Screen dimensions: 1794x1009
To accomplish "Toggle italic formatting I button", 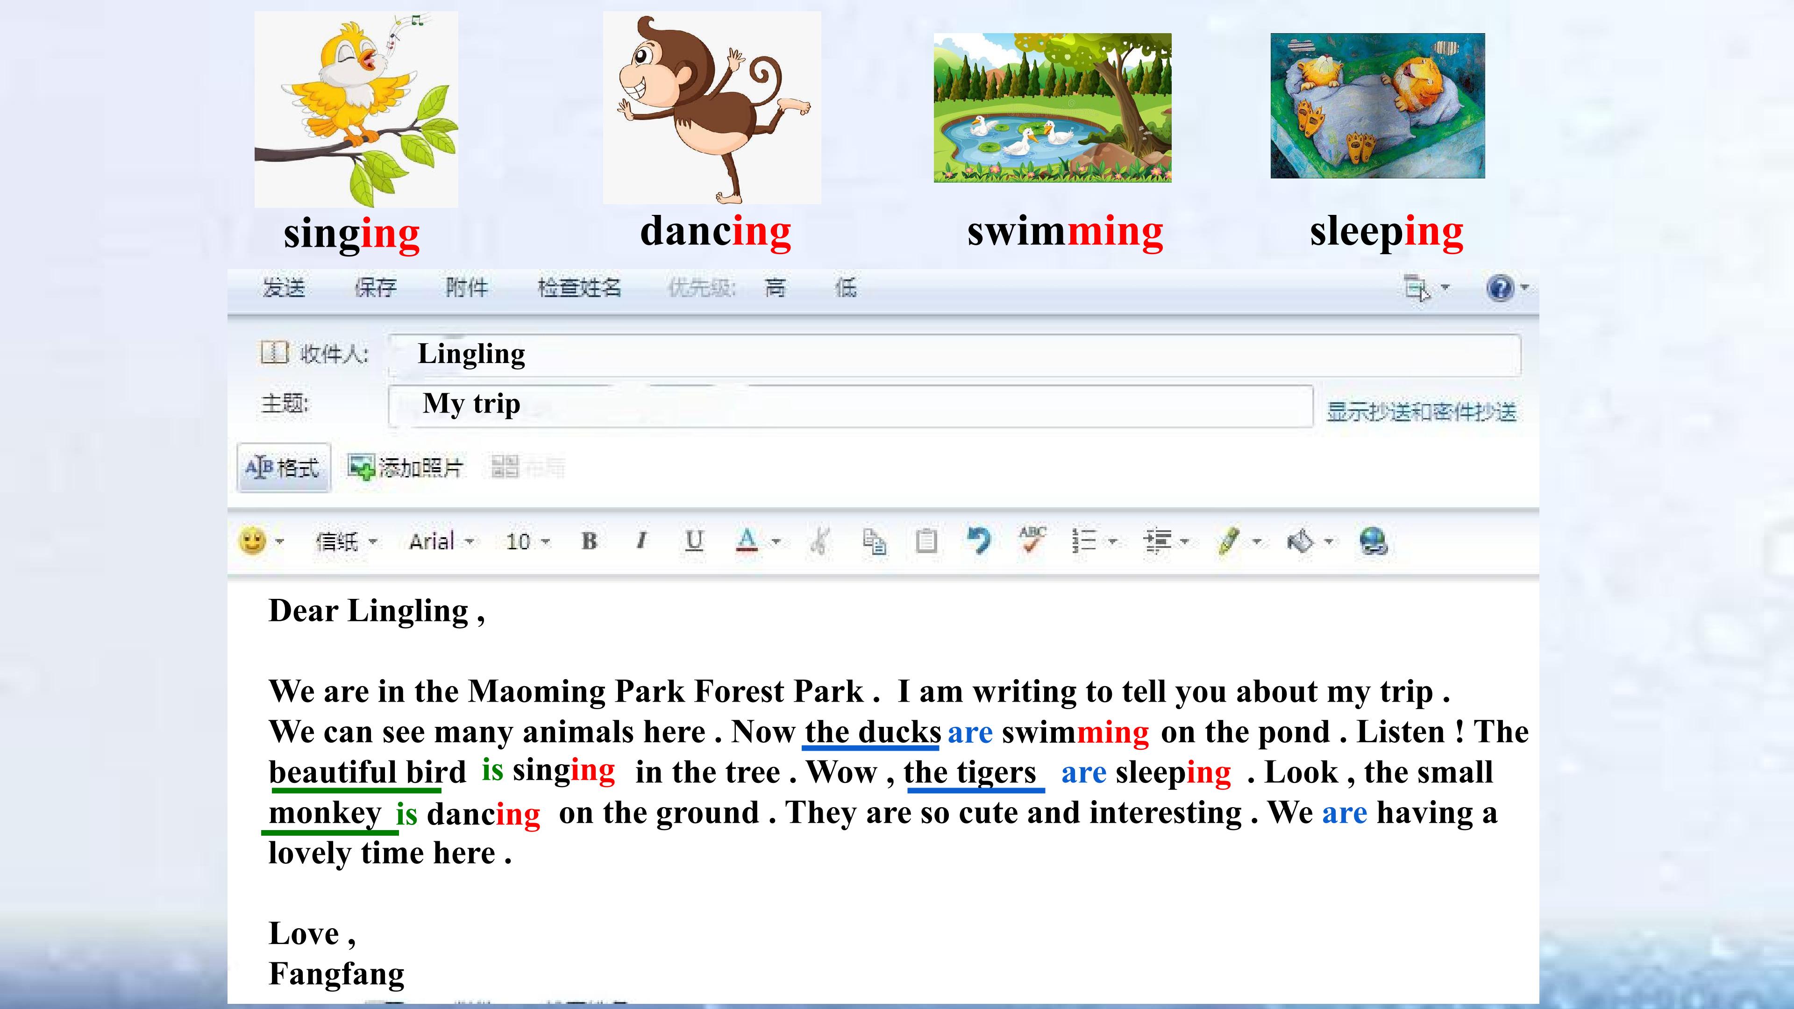I will (641, 541).
